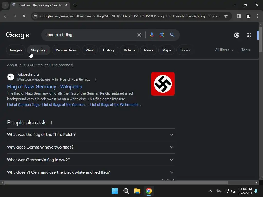Screen dimensions: 263x197
Task: Clear the search box with the X
Action: coord(139,35)
